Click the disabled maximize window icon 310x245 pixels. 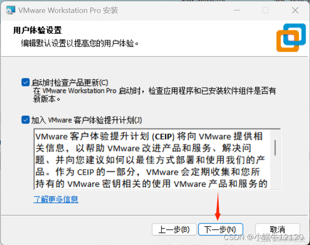265,10
